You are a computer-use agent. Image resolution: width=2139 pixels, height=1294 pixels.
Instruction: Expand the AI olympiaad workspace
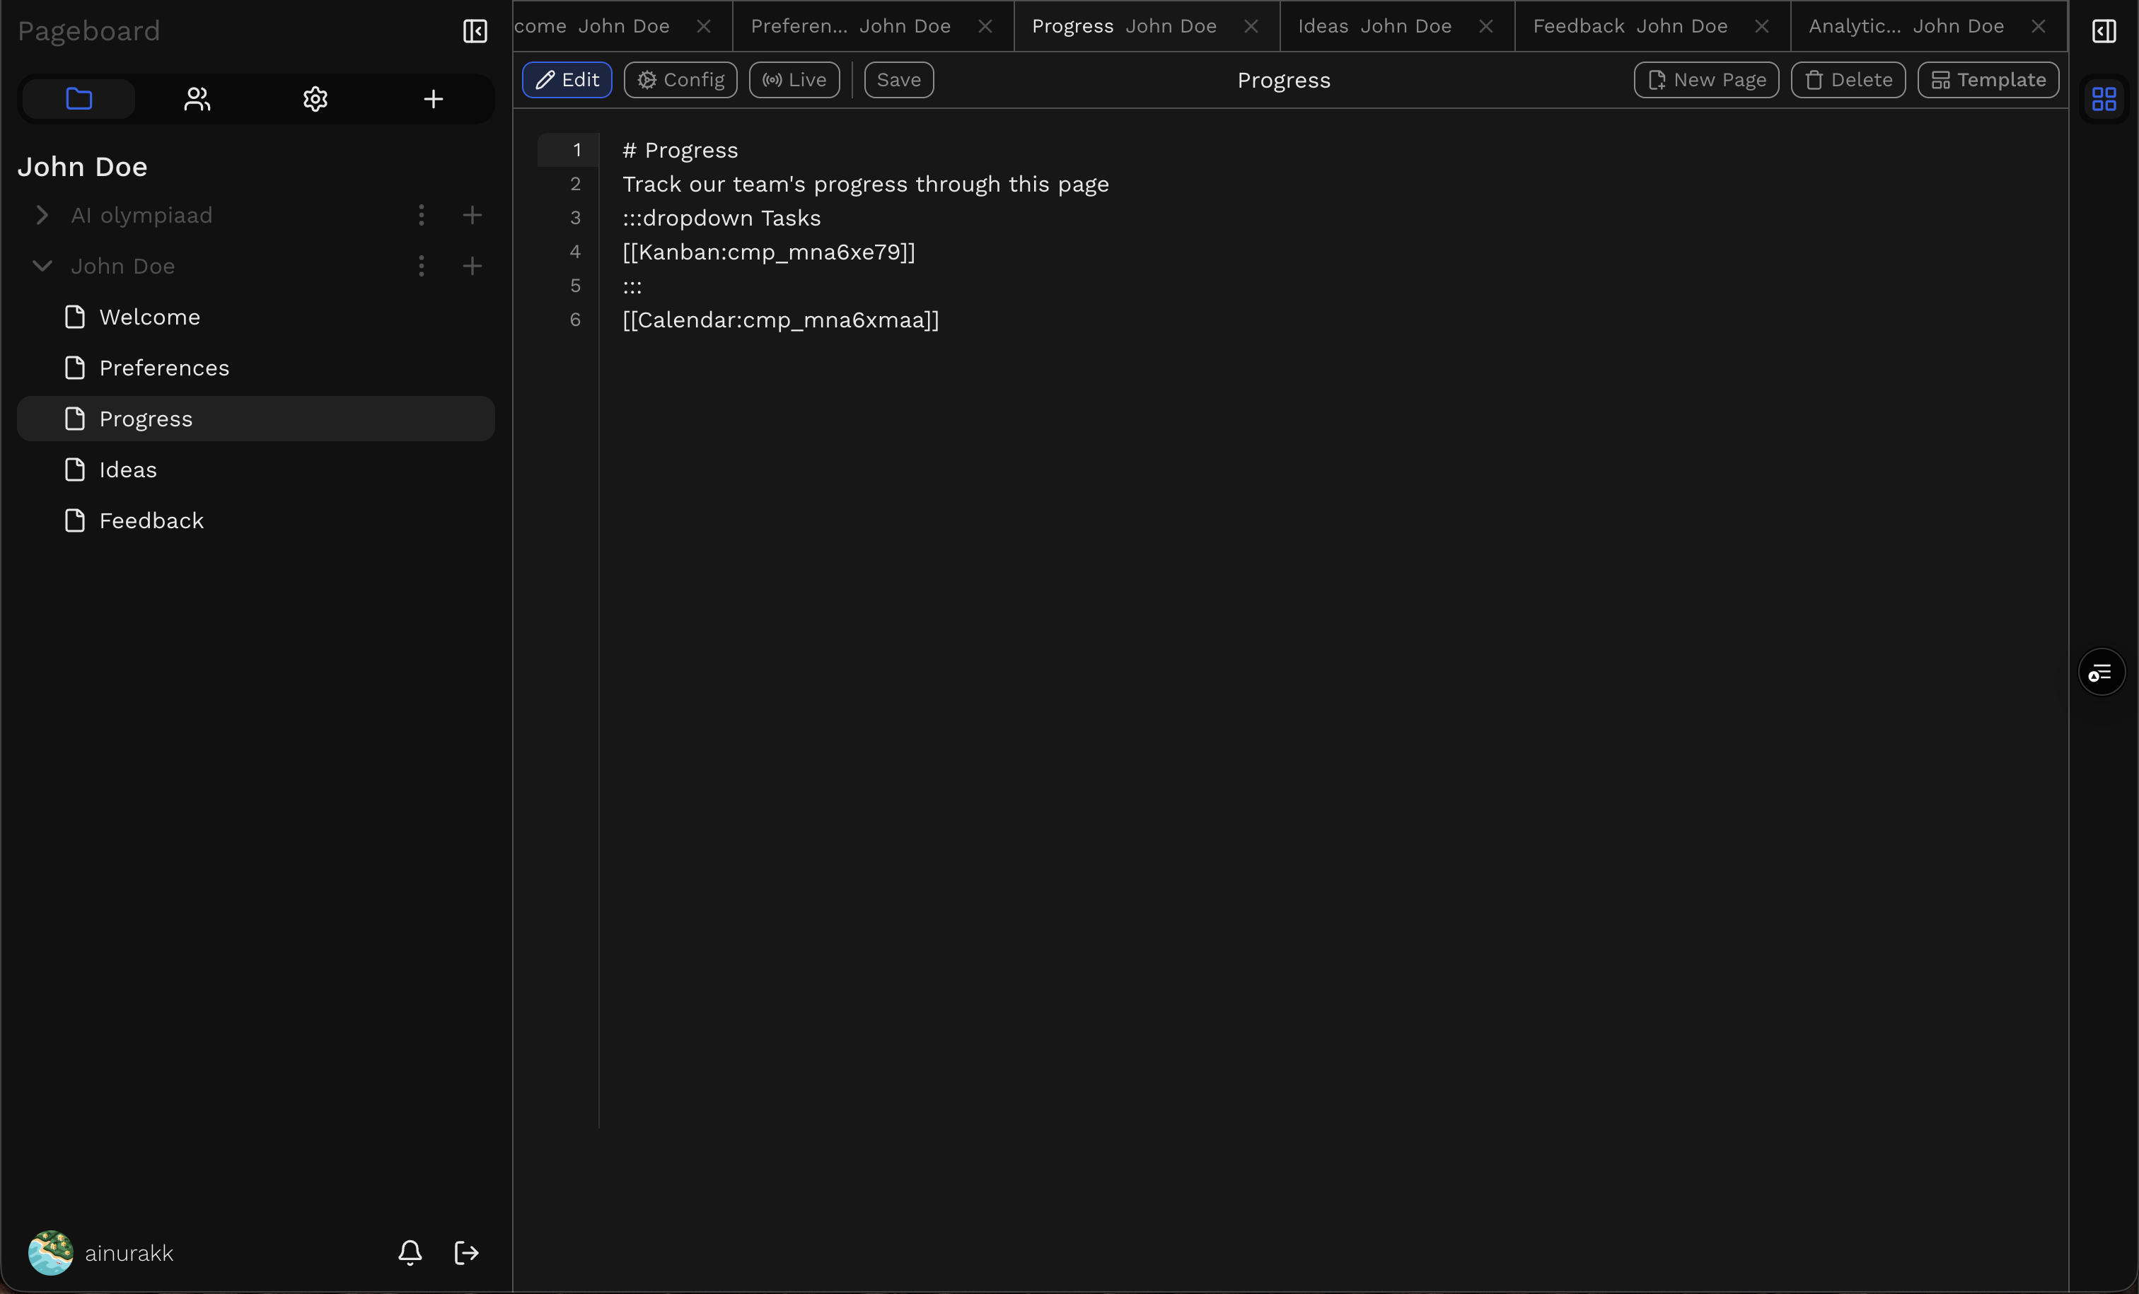tap(42, 215)
